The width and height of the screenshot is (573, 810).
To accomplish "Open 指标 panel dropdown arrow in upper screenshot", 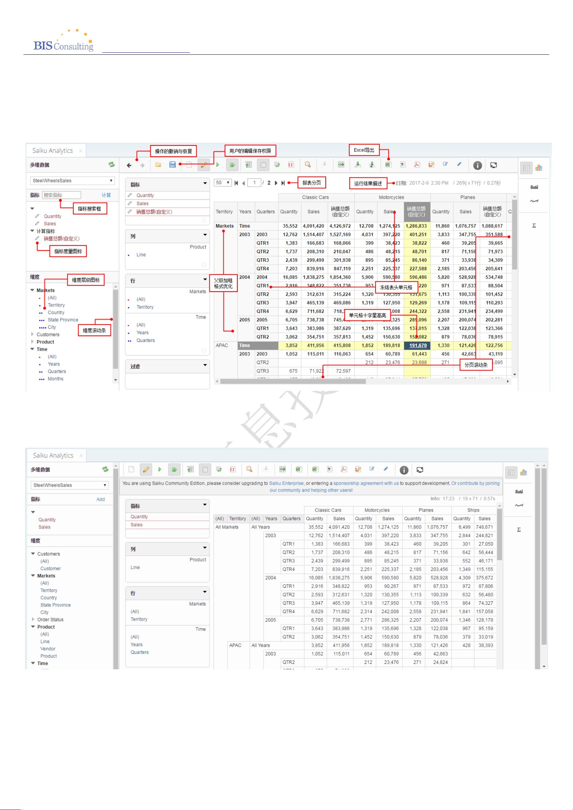I will (x=205, y=184).
